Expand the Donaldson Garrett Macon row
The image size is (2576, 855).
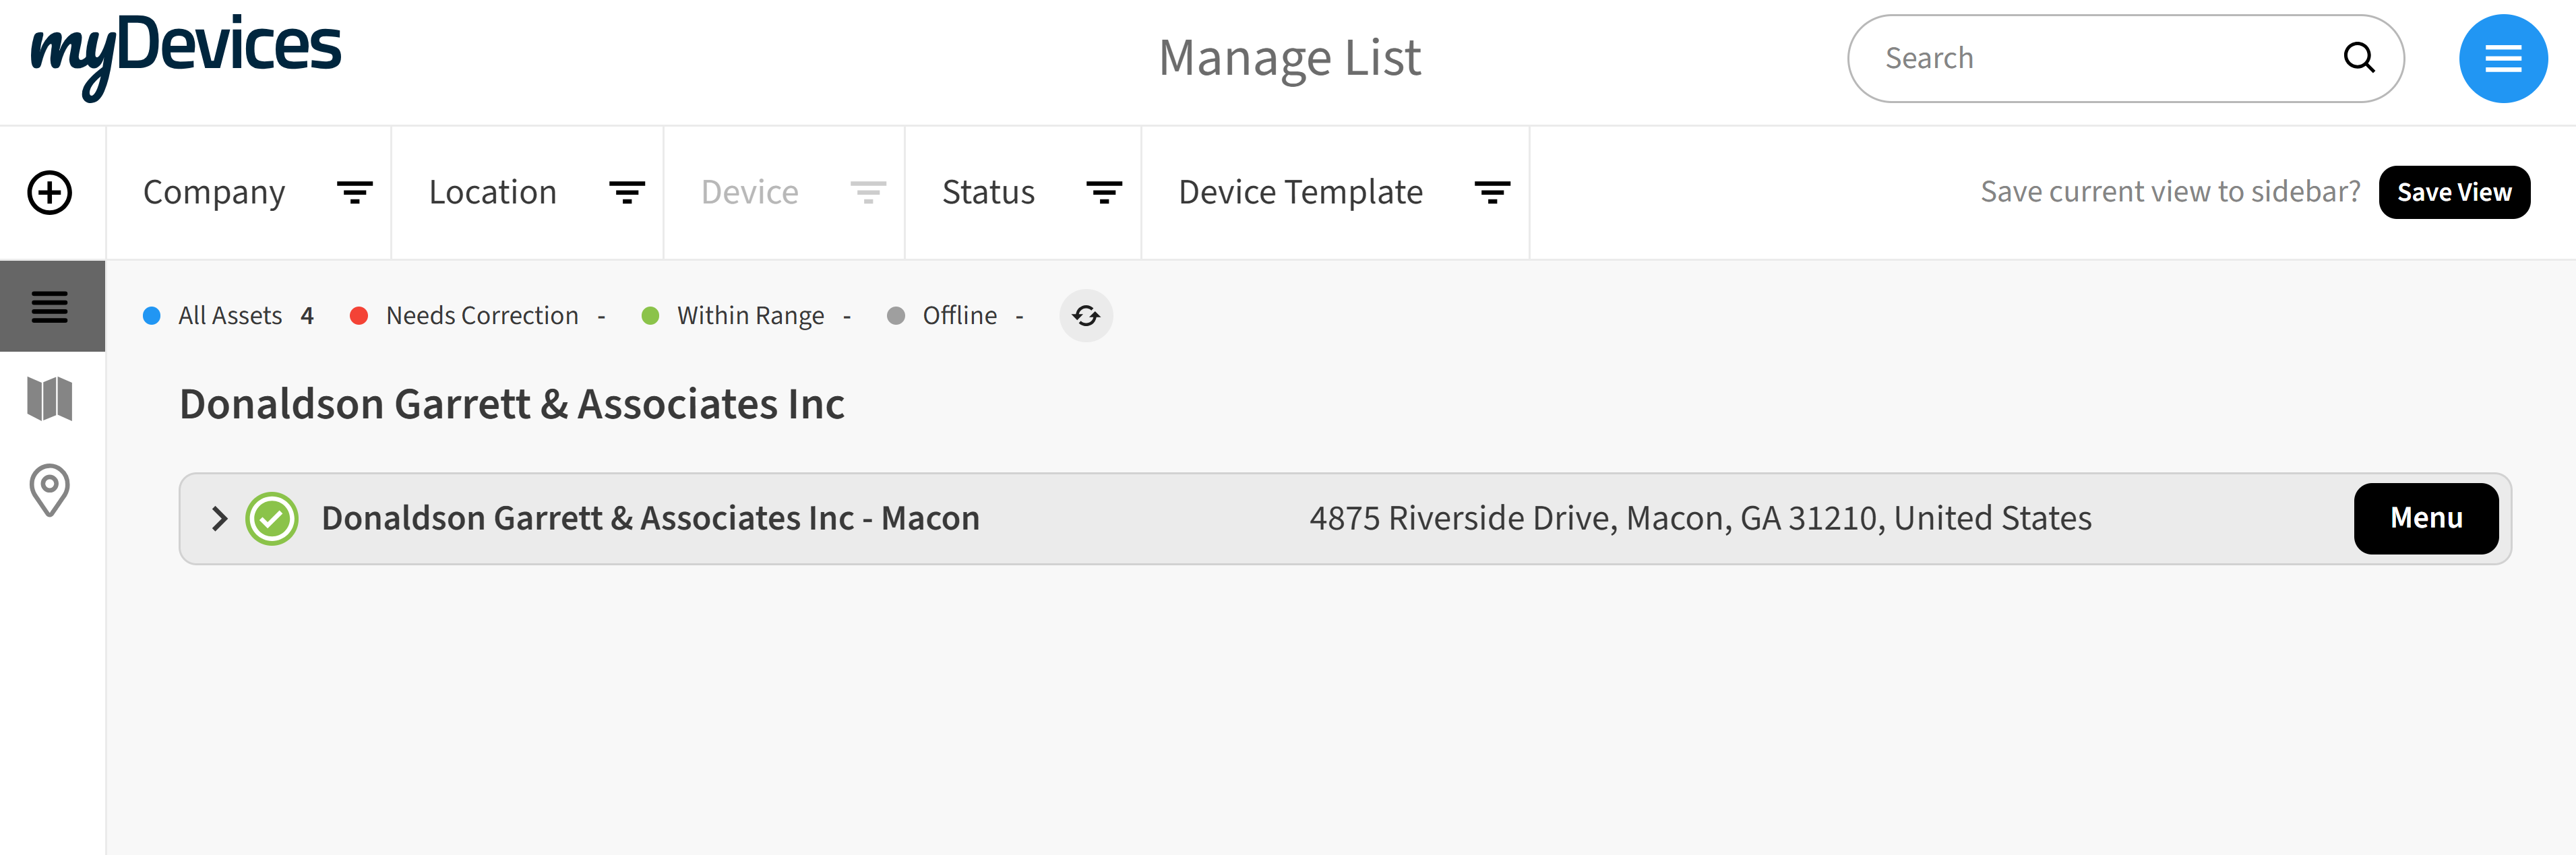(220, 519)
